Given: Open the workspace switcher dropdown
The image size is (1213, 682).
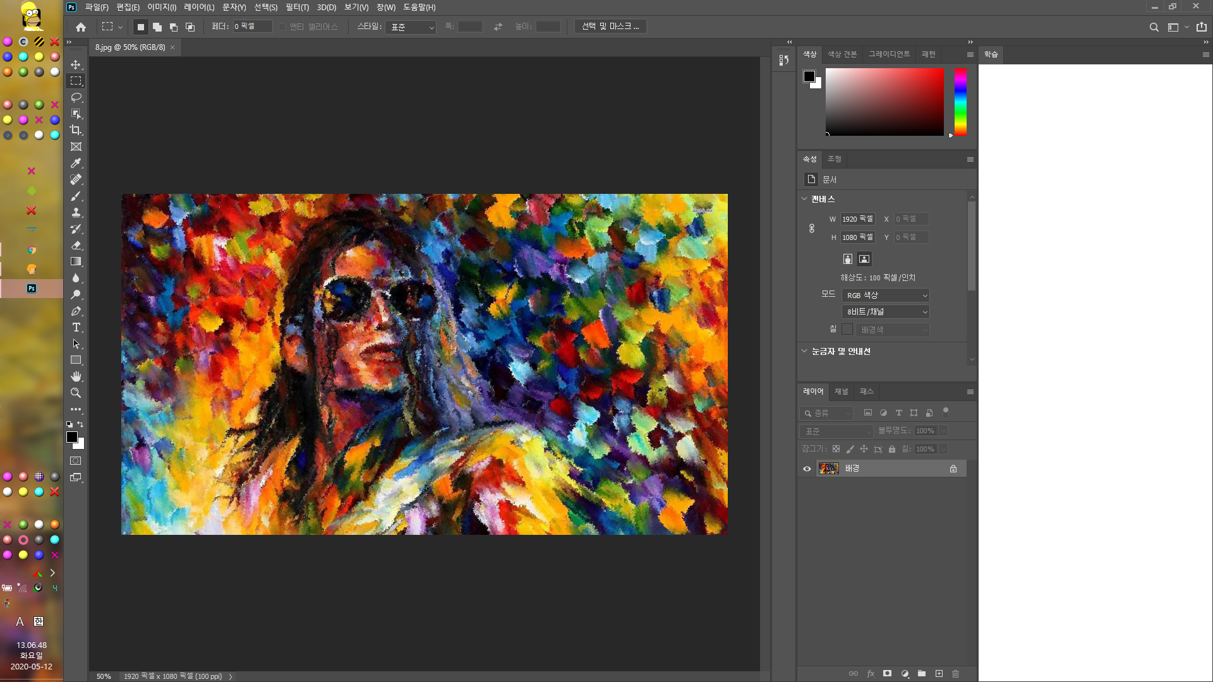Looking at the screenshot, I should click(x=1178, y=27).
